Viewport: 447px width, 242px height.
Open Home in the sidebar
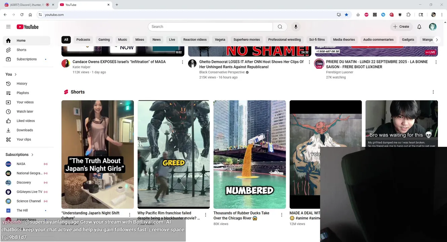click(x=27, y=41)
